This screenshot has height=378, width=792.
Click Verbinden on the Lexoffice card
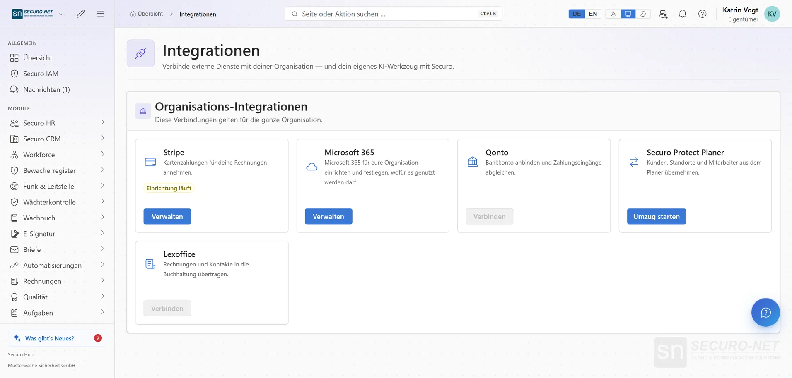pyautogui.click(x=167, y=309)
